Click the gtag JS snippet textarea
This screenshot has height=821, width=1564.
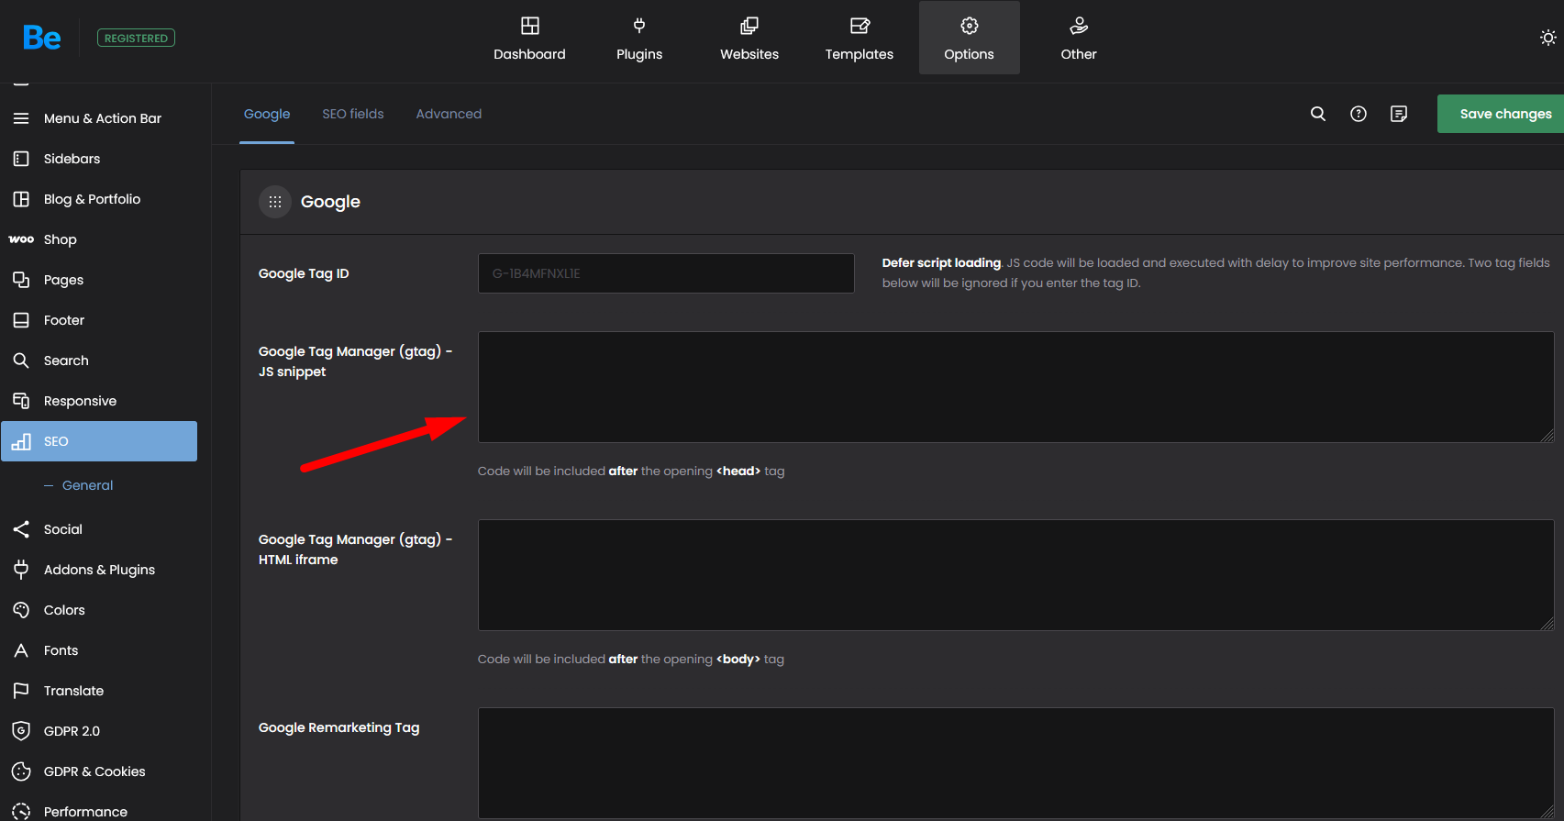pyautogui.click(x=1016, y=387)
